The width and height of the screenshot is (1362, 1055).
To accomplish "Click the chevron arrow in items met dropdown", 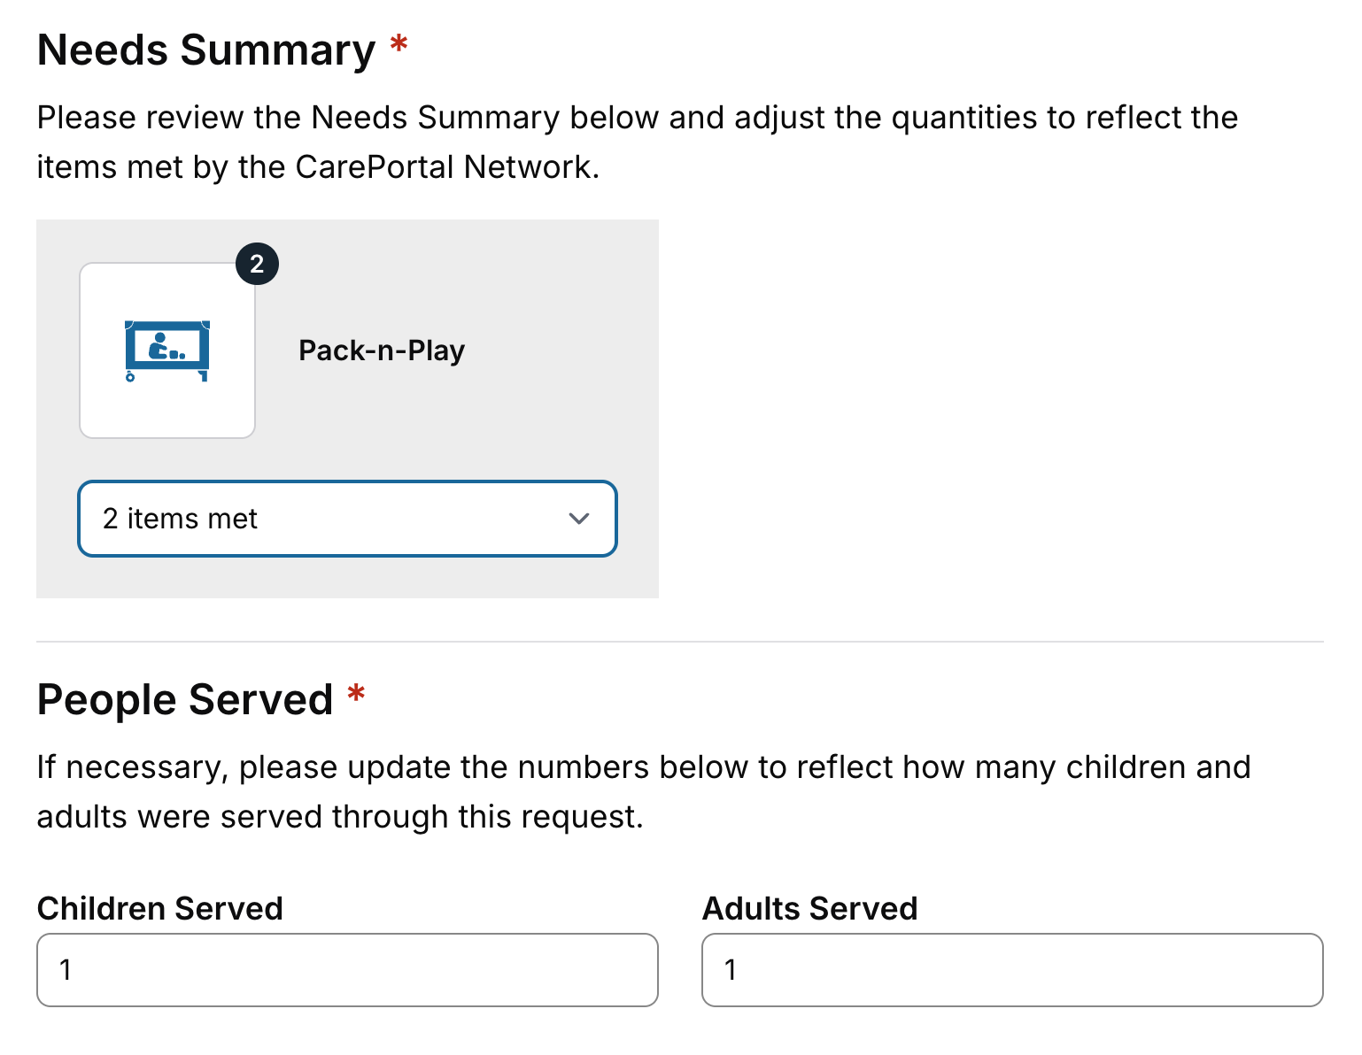I will click(579, 519).
